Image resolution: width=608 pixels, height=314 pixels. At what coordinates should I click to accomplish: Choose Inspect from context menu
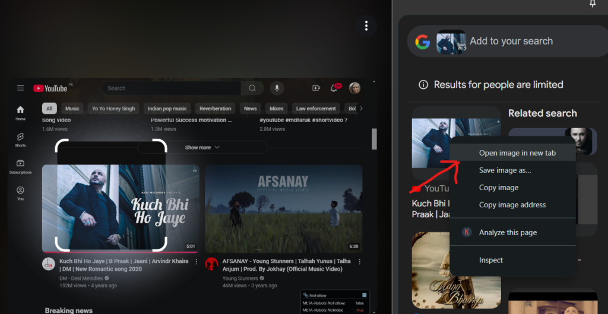[512, 260]
